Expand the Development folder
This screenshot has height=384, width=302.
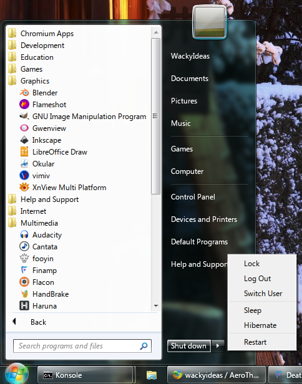(x=36, y=46)
